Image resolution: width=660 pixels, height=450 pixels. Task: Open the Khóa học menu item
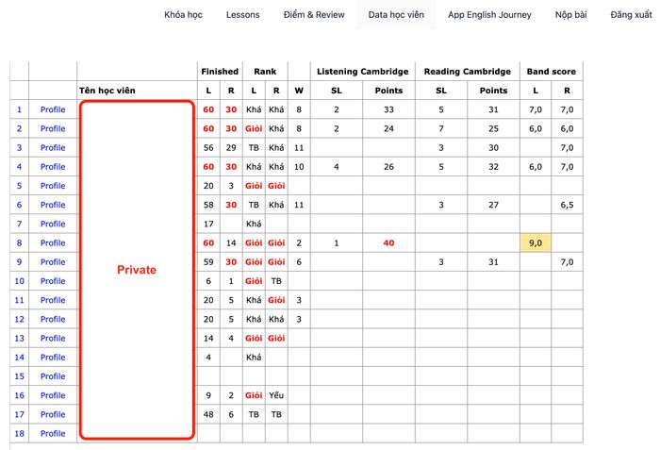click(x=184, y=15)
